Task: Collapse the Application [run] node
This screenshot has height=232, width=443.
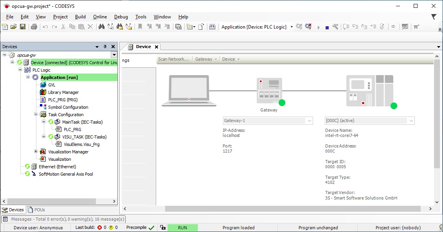Action: coord(28,77)
